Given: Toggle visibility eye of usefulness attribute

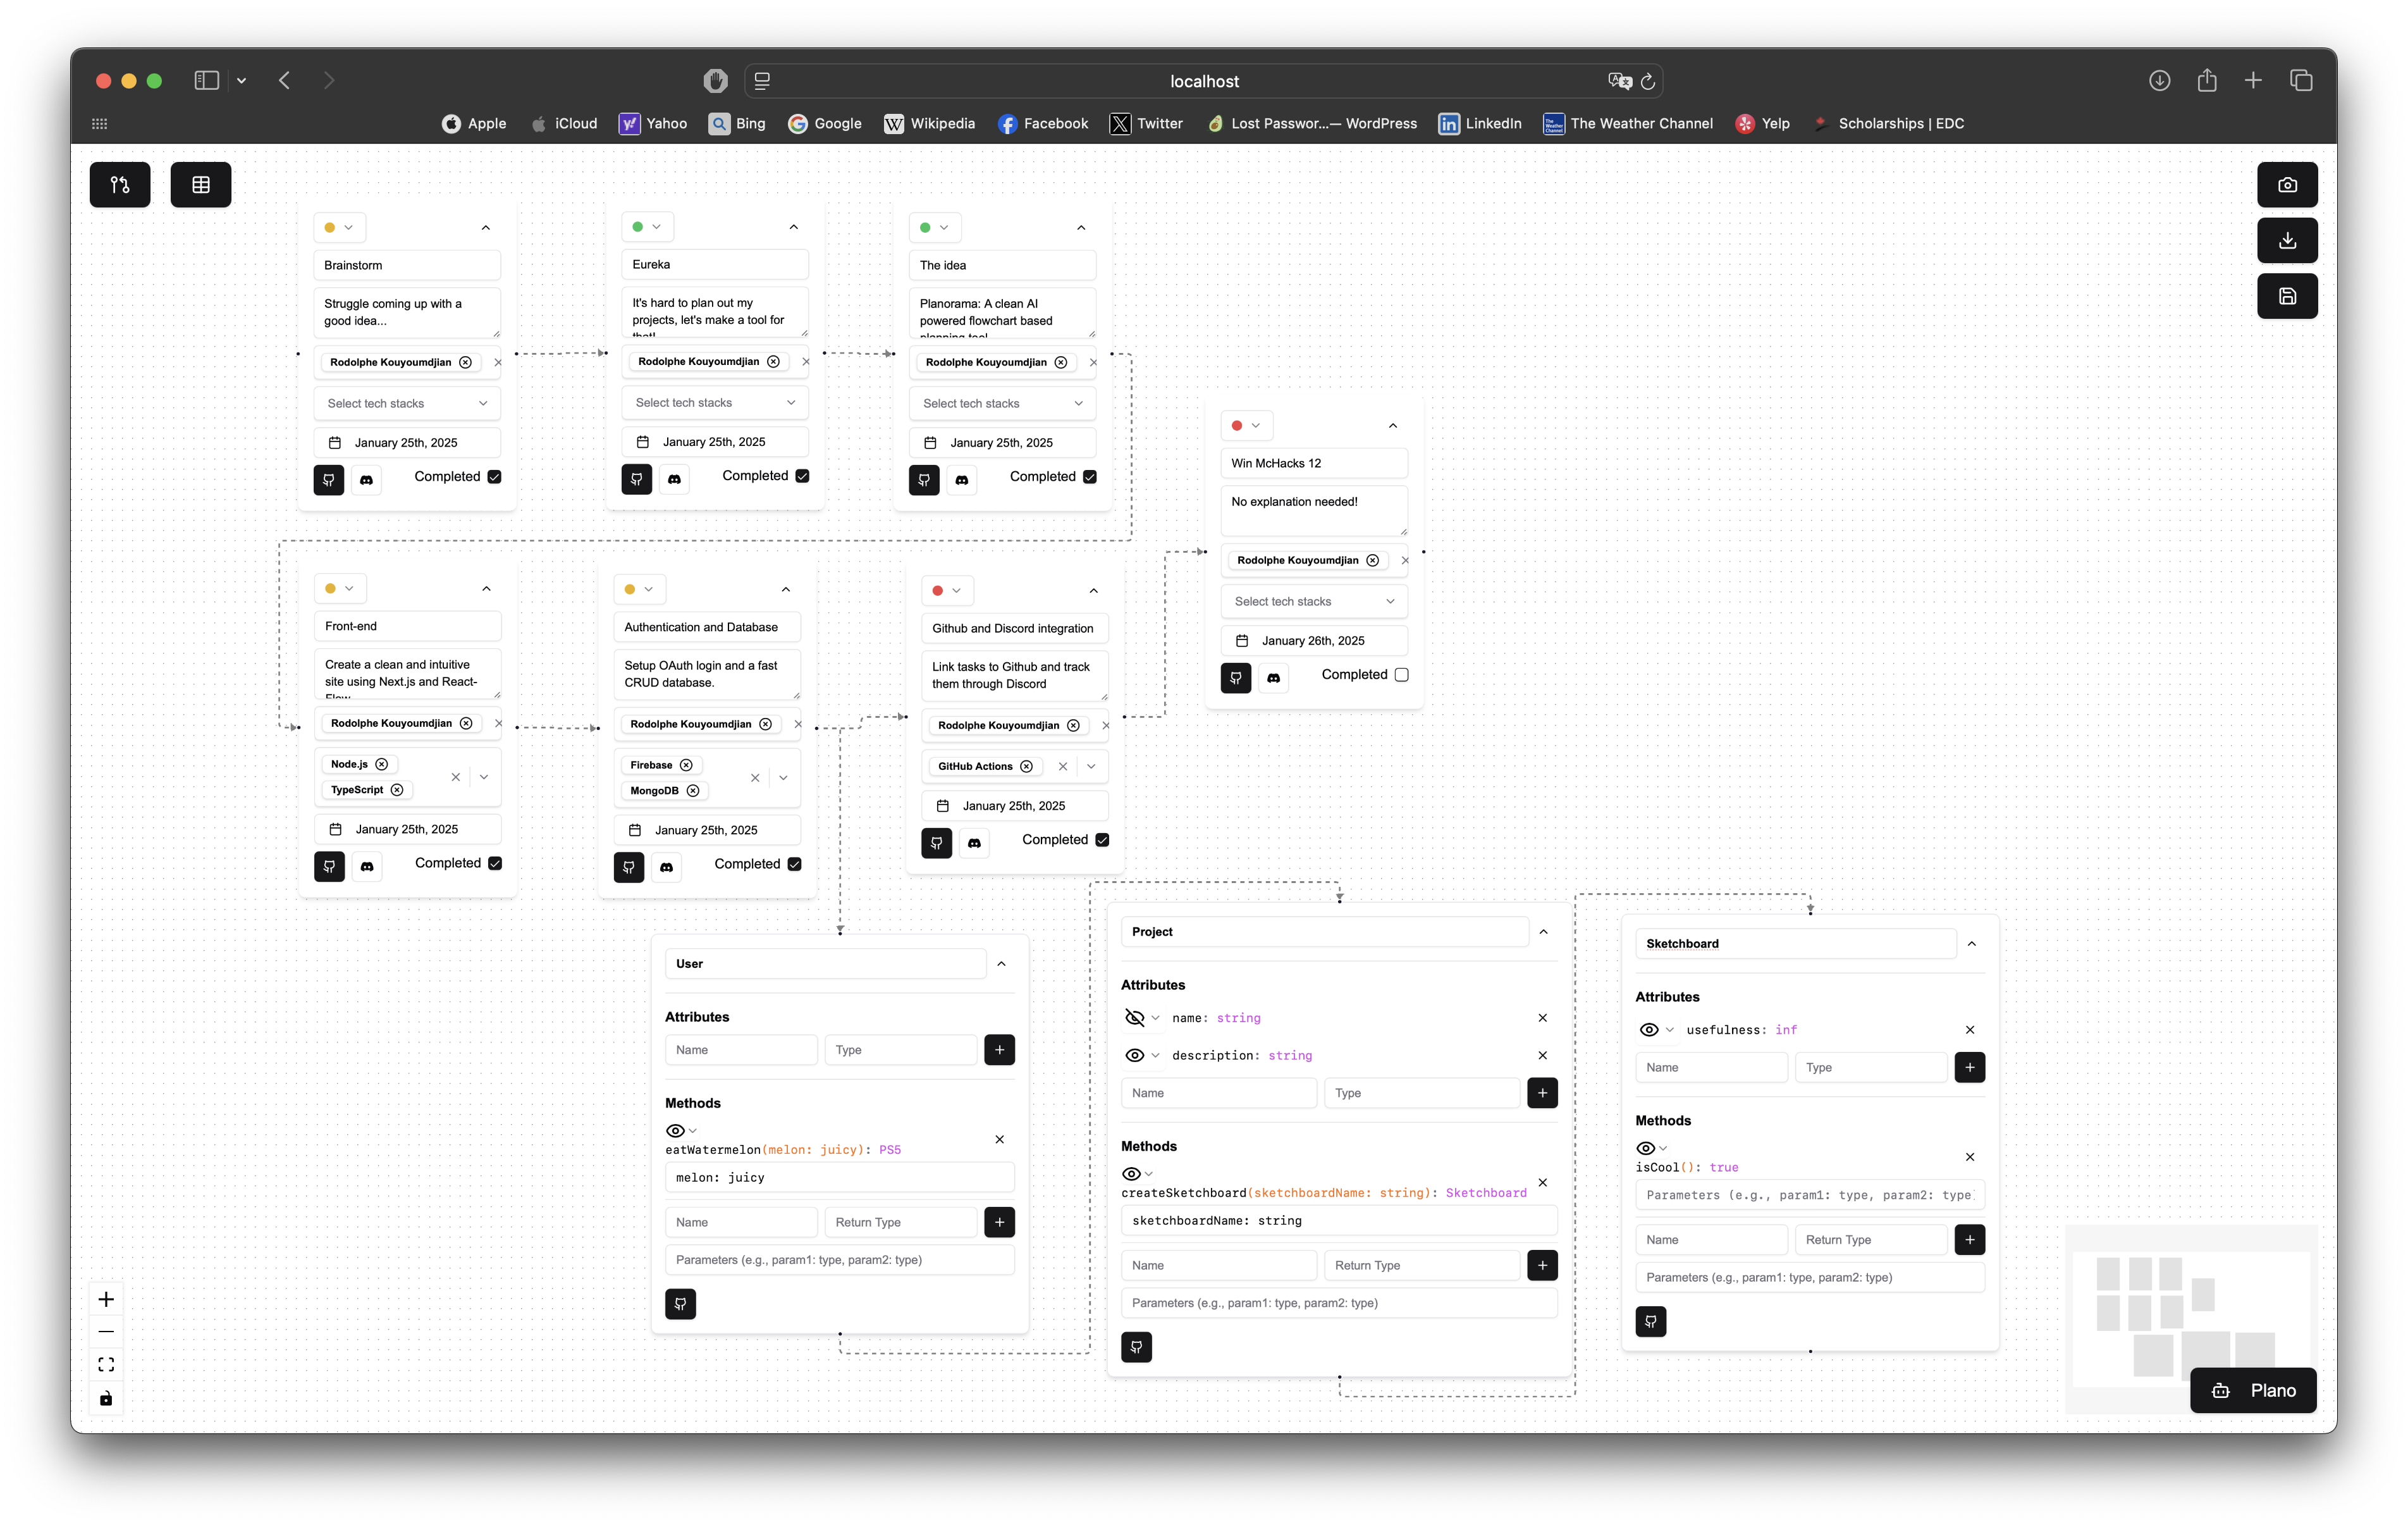Looking at the screenshot, I should [x=1649, y=1030].
